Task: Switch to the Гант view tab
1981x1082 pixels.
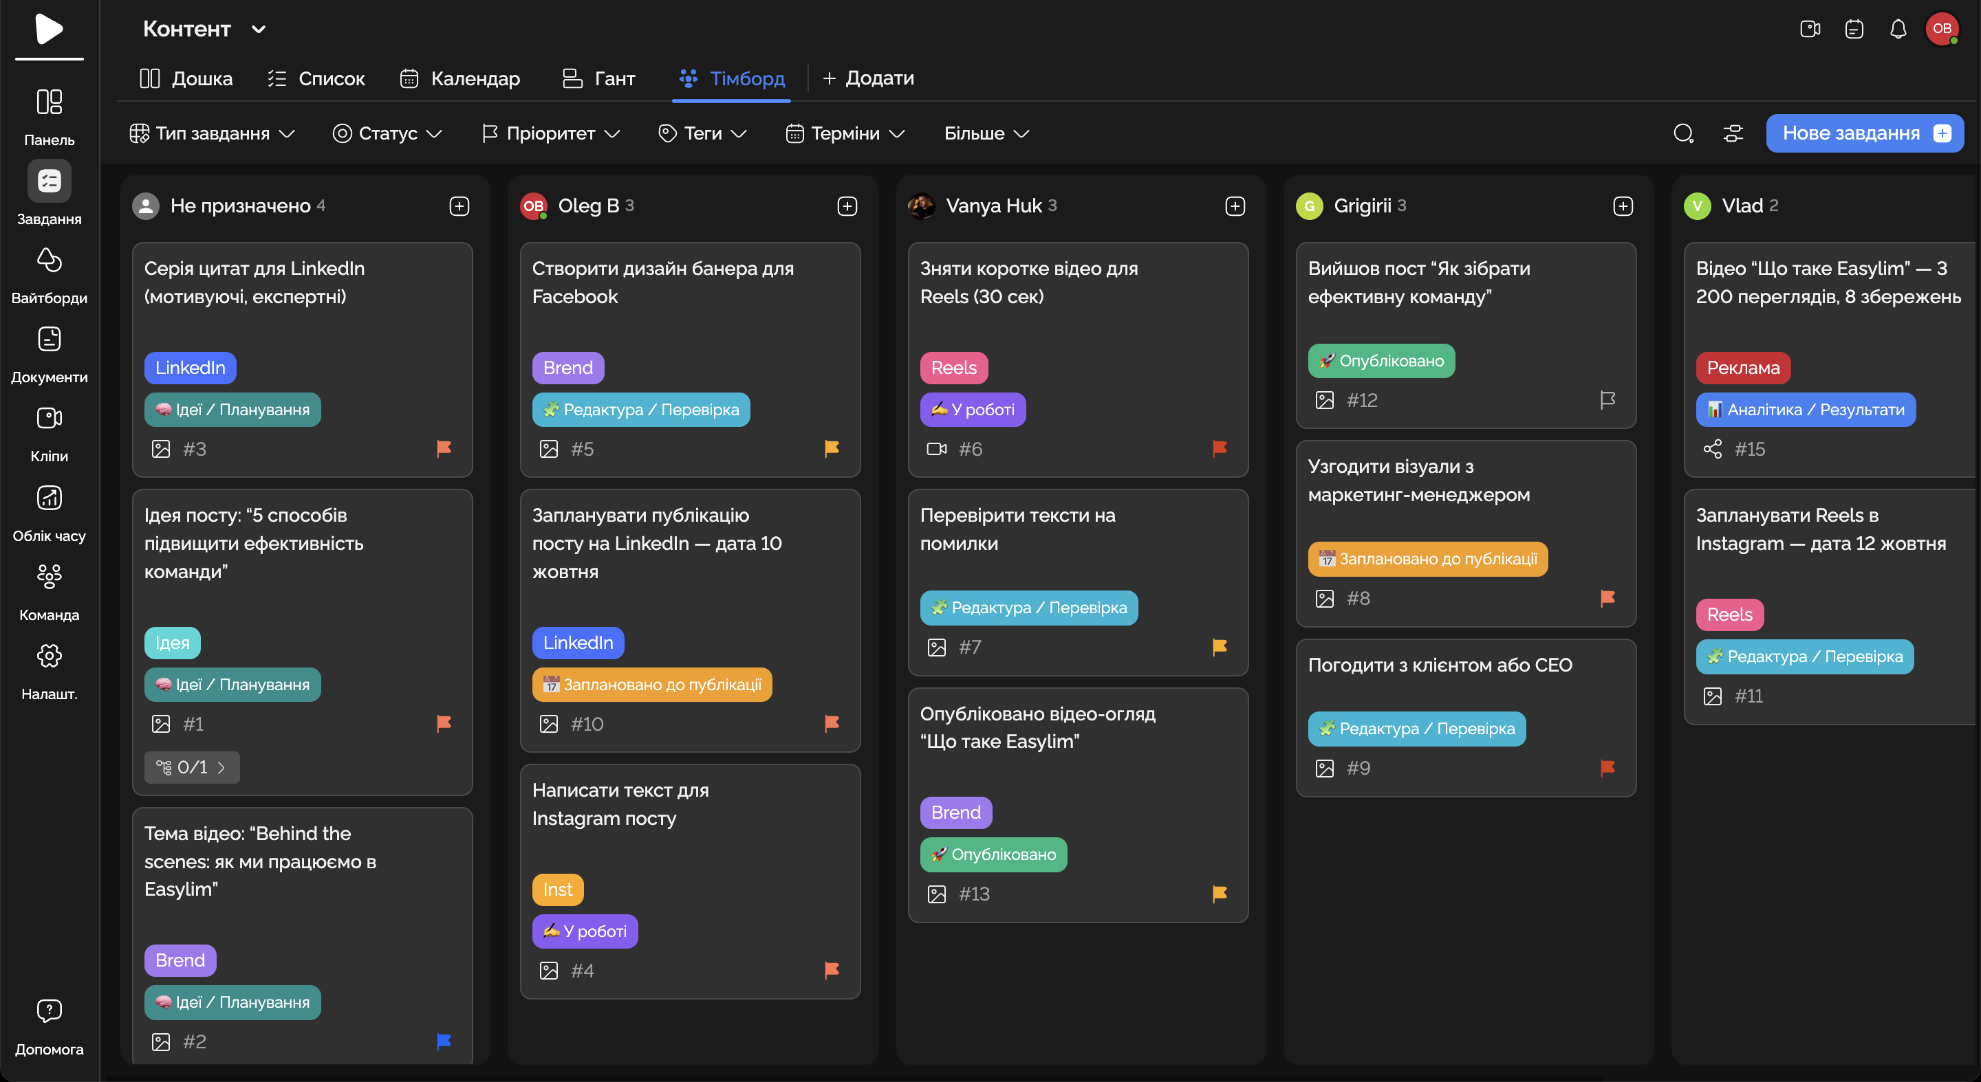Action: click(x=599, y=78)
